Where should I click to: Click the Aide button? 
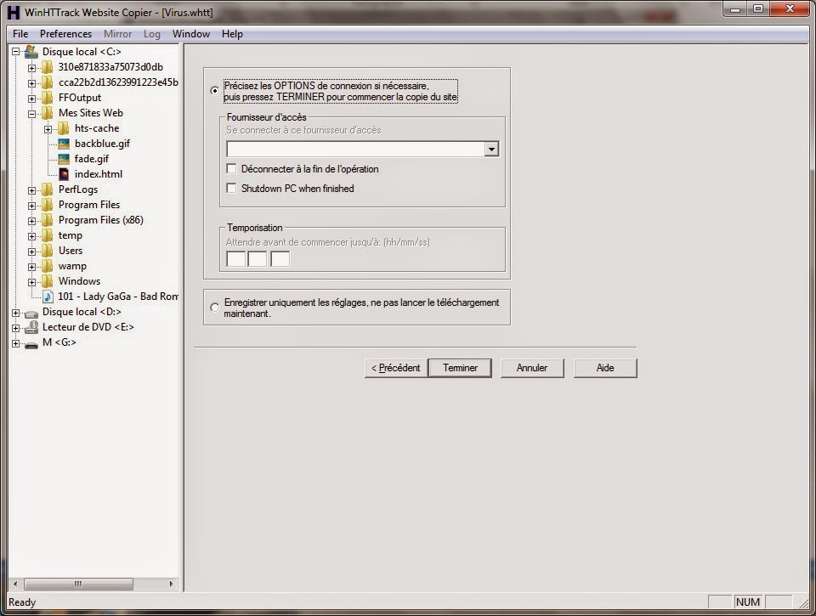[x=605, y=368]
